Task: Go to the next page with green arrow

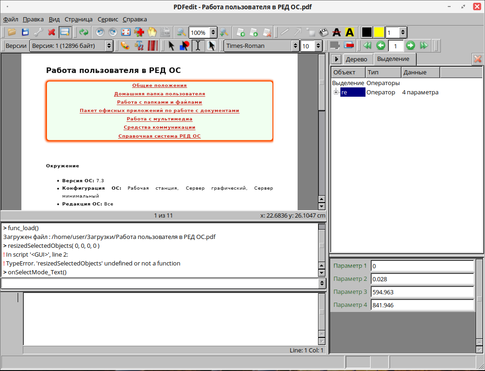Action: (410, 46)
